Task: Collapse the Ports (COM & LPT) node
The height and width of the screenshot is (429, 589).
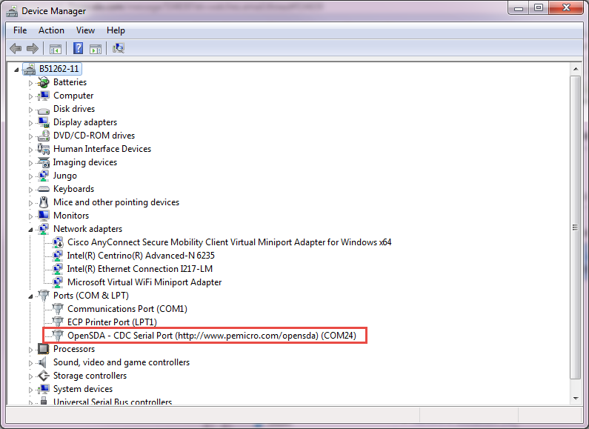Action: pos(30,296)
